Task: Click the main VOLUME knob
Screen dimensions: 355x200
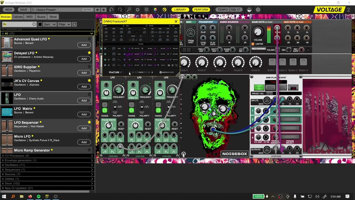Action: 258,32
